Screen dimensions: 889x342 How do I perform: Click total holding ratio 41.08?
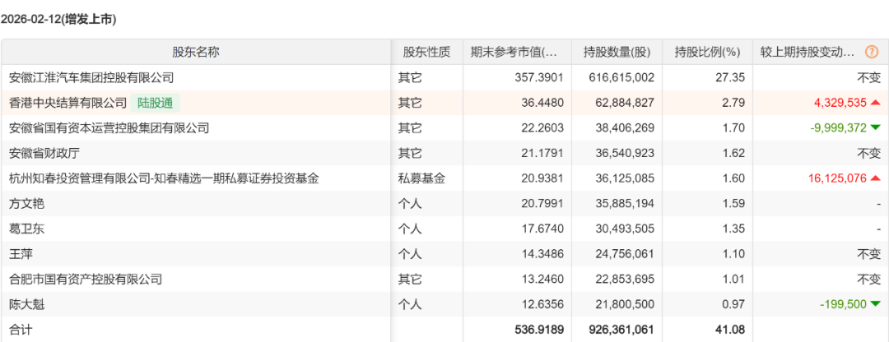click(732, 330)
